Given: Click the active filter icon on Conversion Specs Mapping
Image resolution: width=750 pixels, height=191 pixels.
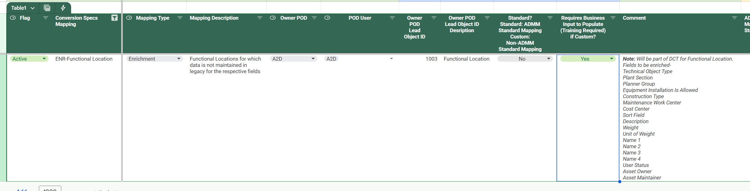Looking at the screenshot, I should point(115,18).
